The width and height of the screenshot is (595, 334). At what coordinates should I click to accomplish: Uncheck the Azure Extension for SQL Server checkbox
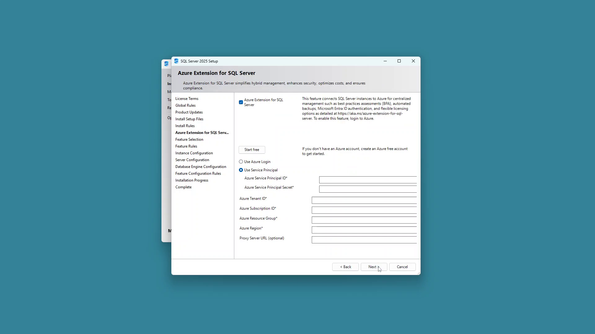point(241,102)
